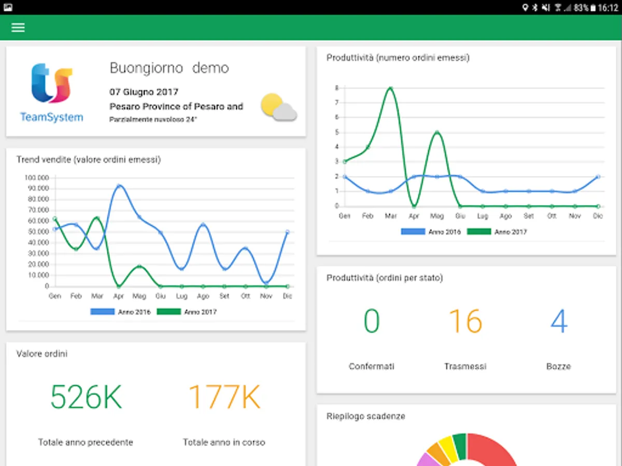
Task: Tap the Bluetooth icon in status bar
Action: [535, 7]
